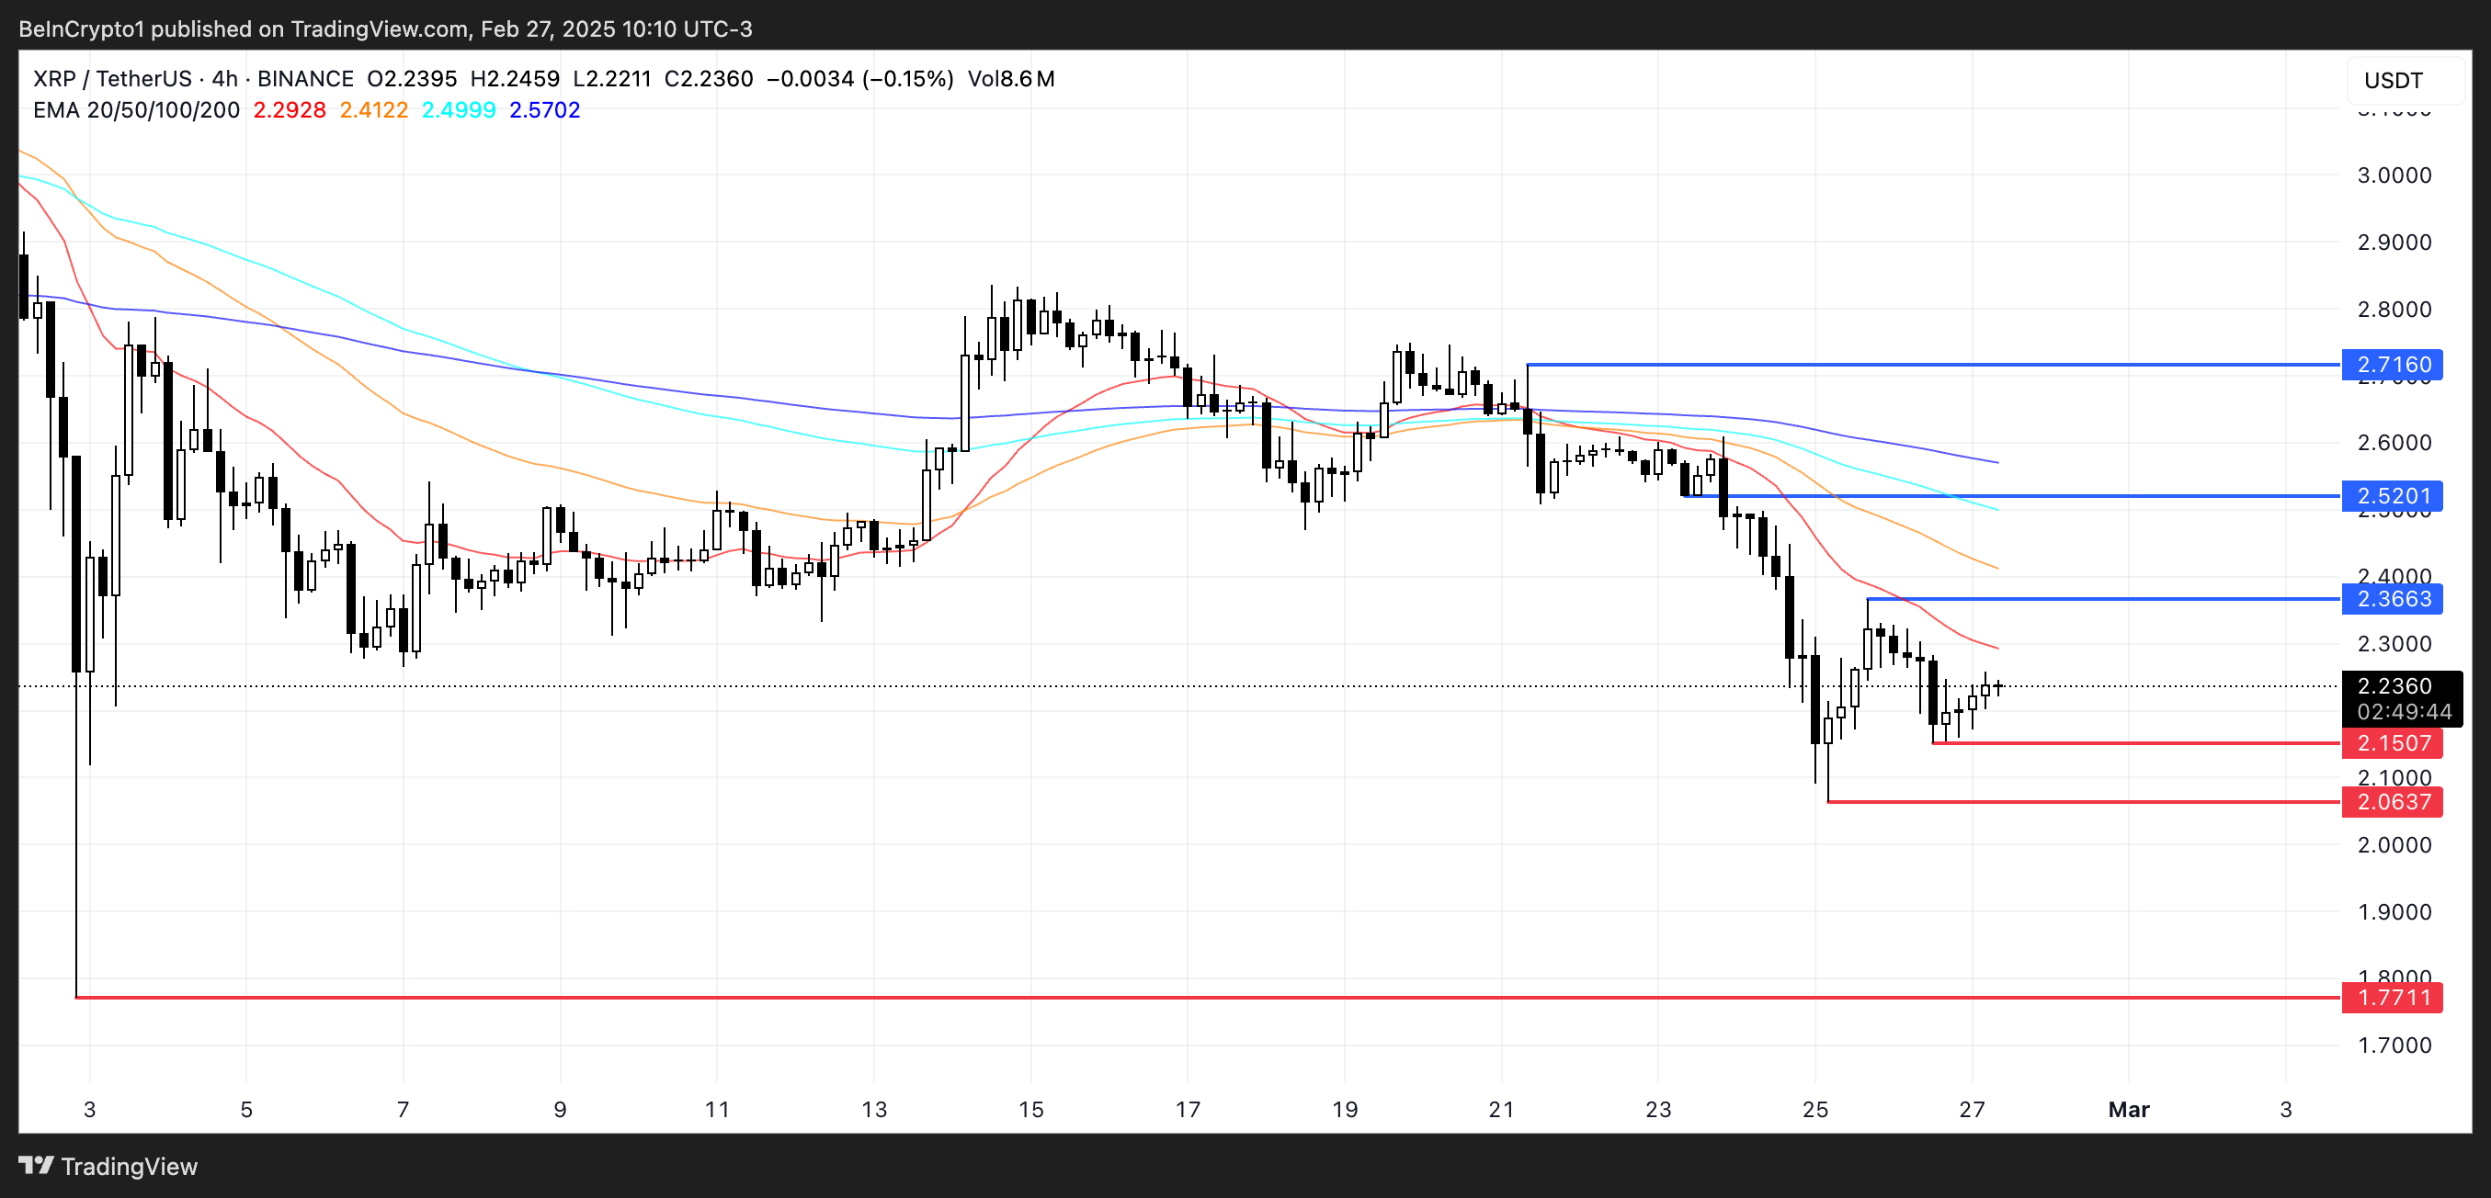Viewport: 2491px width, 1198px height.
Task: Click the 2.1507 red support label
Action: tap(2393, 743)
